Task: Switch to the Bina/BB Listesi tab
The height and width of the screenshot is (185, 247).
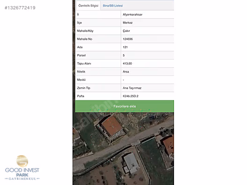Action: 113,6
